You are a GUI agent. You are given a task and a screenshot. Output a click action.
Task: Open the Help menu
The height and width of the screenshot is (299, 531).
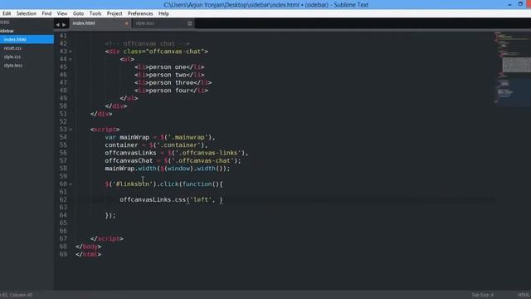tap(163, 13)
